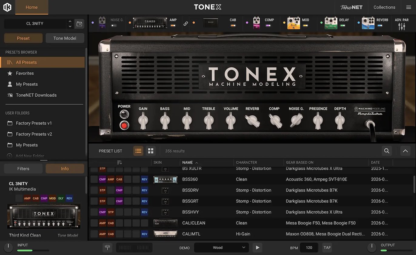Image resolution: width=416 pixels, height=255 pixels.
Task: Click the TAP tempo button
Action: [x=327, y=247]
